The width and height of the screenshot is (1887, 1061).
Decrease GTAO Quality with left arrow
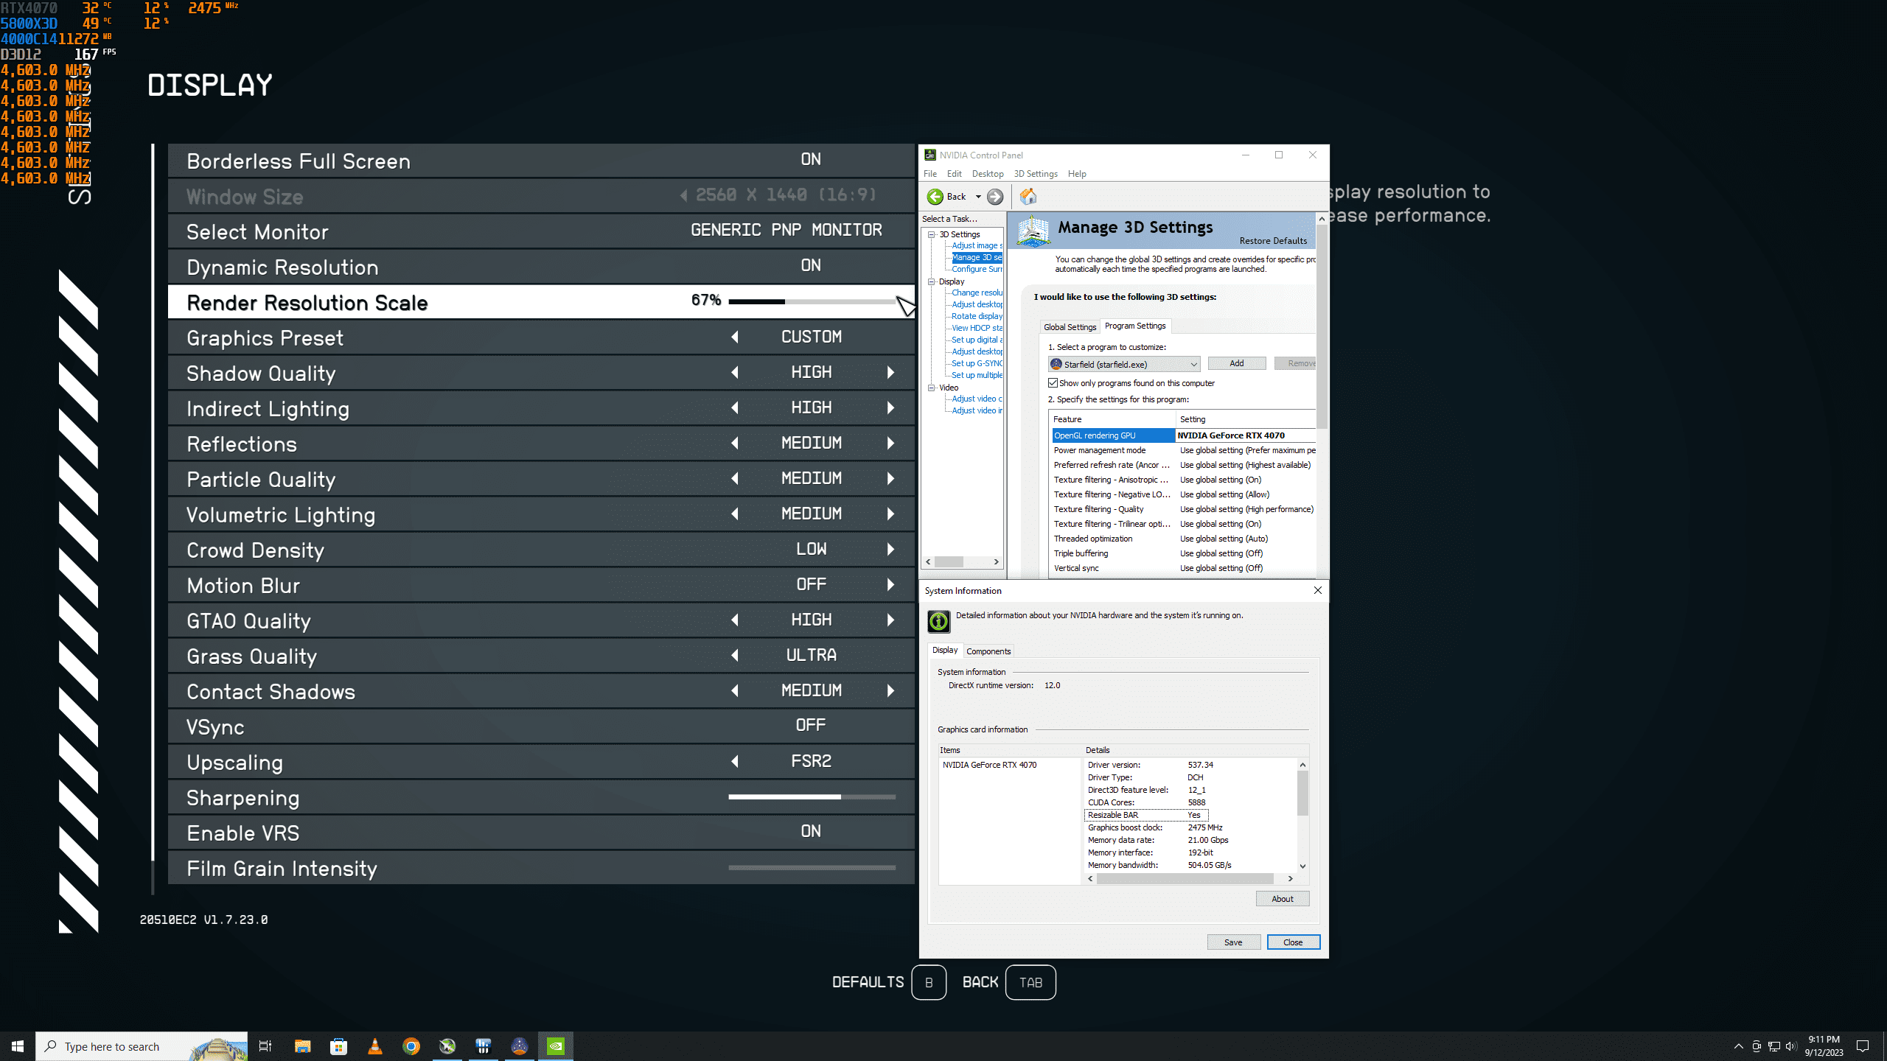point(735,620)
